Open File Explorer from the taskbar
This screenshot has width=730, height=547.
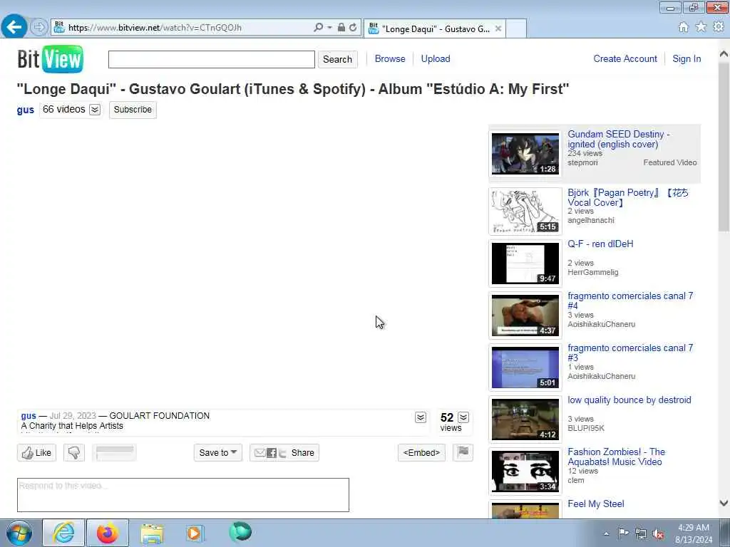tap(152, 533)
